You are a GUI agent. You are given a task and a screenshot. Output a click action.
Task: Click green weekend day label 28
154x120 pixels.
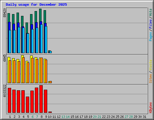pyautogui.click(x=131, y=117)
